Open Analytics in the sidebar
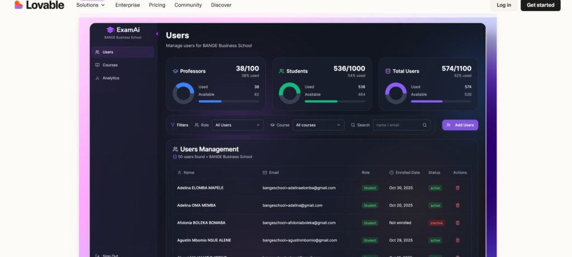 111,78
